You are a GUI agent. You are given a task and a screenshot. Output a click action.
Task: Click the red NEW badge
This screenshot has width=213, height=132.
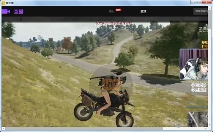118,10
